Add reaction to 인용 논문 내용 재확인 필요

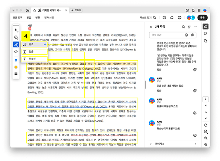(195, 90)
